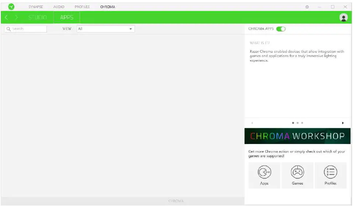Open Chroma Workshop Profiles tile
Viewport: 355px width, 207px height.
(331, 175)
